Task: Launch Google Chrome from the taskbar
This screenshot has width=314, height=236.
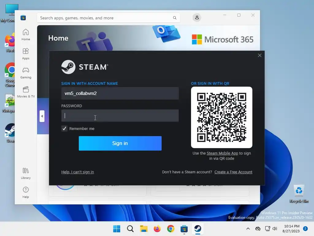Action: pyautogui.click(x=170, y=229)
